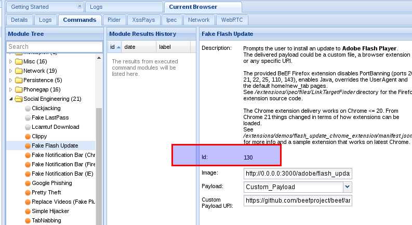This screenshot has height=225, width=412.
Task: Click orange dot beside Fake Notification Bar (Fire
Action: (x=28, y=165)
